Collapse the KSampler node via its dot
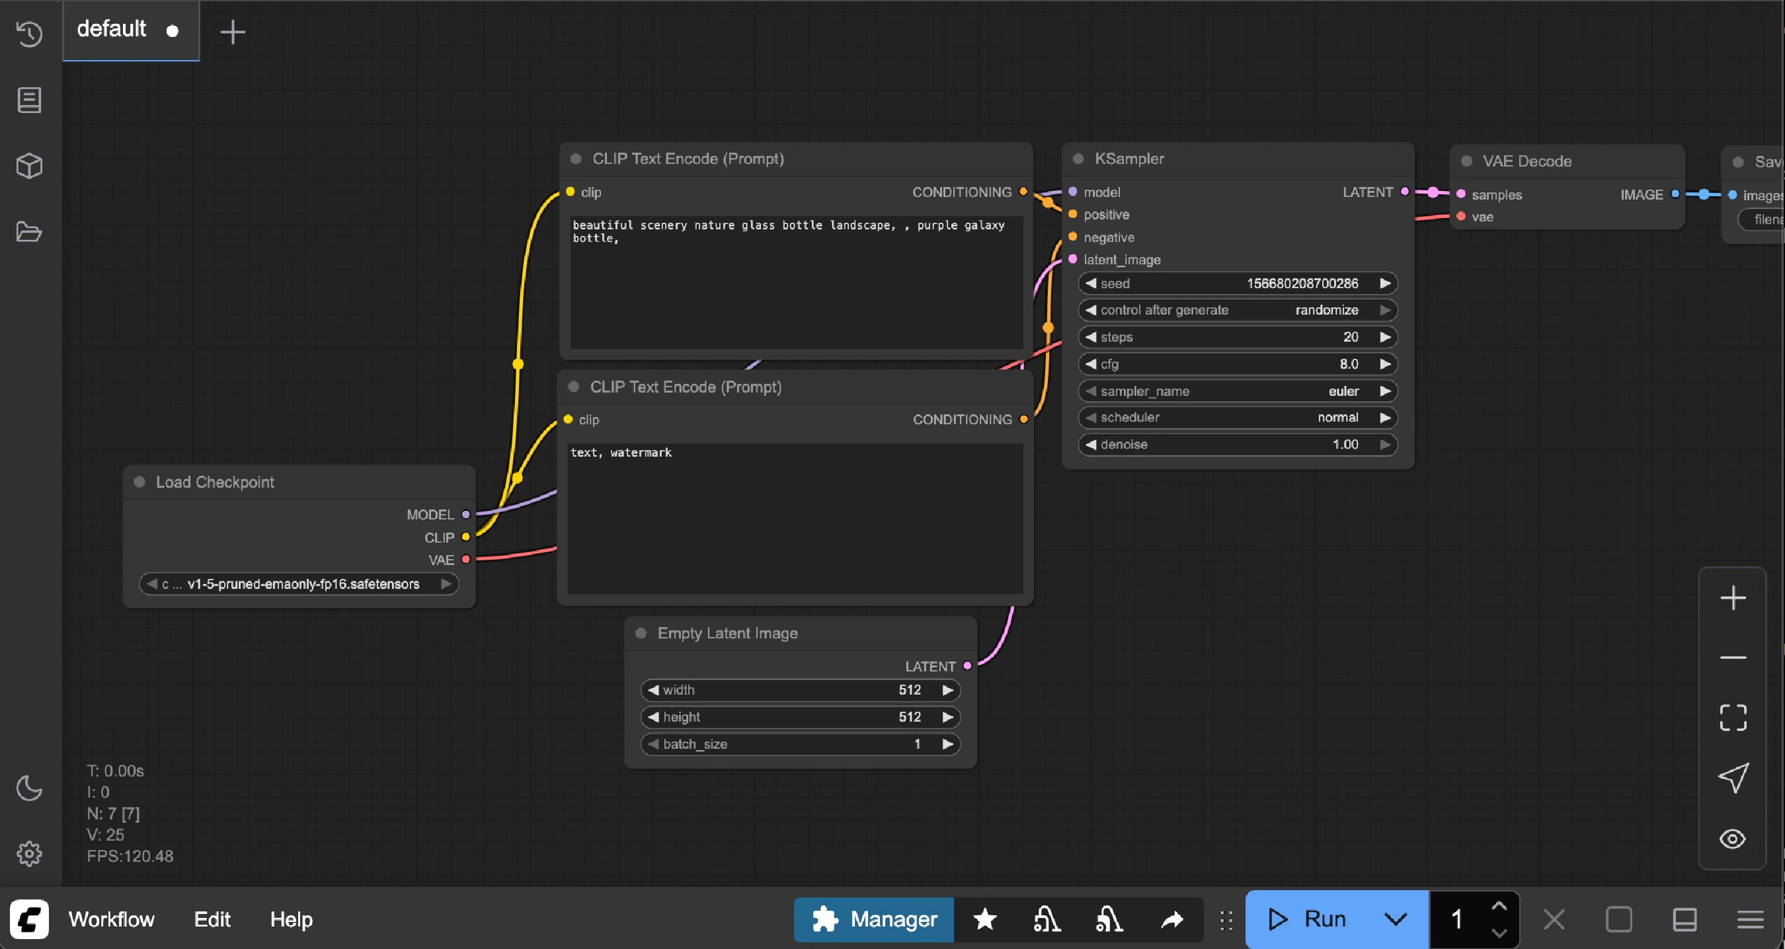Image resolution: width=1785 pixels, height=949 pixels. pyautogui.click(x=1078, y=159)
